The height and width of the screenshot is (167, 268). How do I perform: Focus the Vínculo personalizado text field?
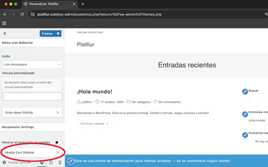pos(32,96)
